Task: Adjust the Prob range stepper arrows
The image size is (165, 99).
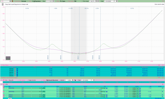Action: click(96, 1)
